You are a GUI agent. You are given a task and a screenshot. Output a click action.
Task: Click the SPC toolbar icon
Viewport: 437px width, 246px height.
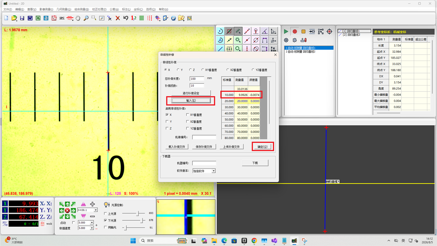pos(62,18)
